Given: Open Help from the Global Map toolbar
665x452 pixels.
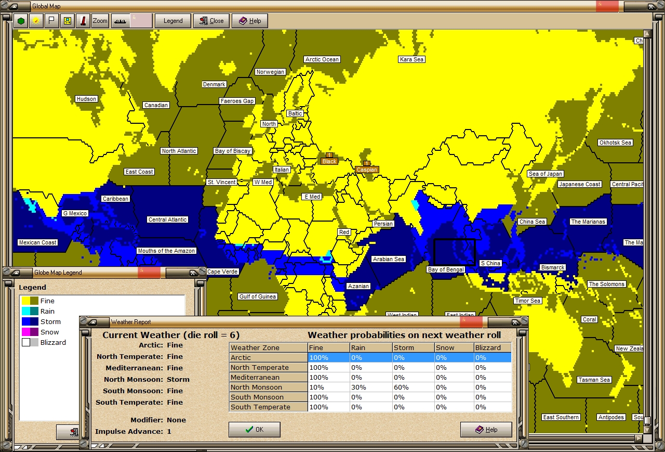Looking at the screenshot, I should click(250, 21).
